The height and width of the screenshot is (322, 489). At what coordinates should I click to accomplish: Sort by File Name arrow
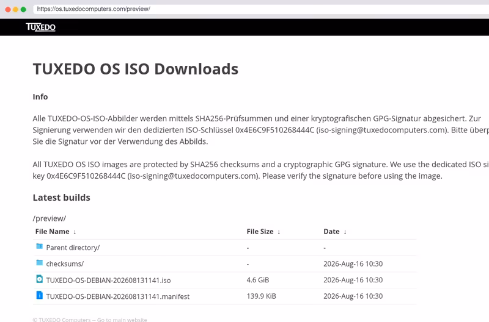[75, 232]
